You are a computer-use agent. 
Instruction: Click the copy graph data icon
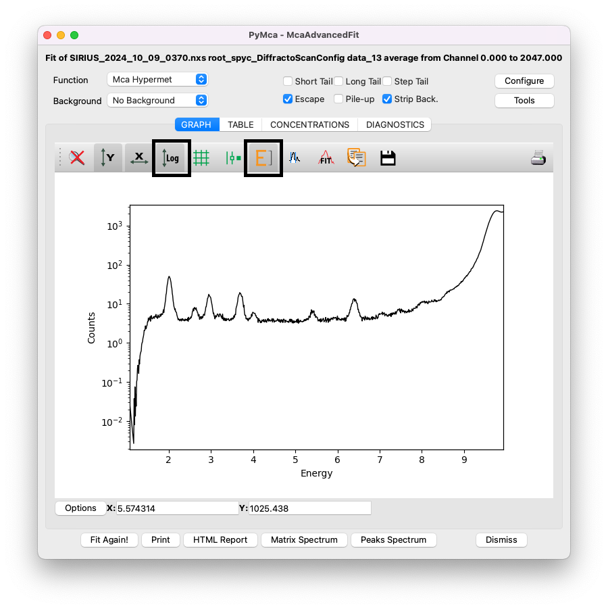[357, 157]
